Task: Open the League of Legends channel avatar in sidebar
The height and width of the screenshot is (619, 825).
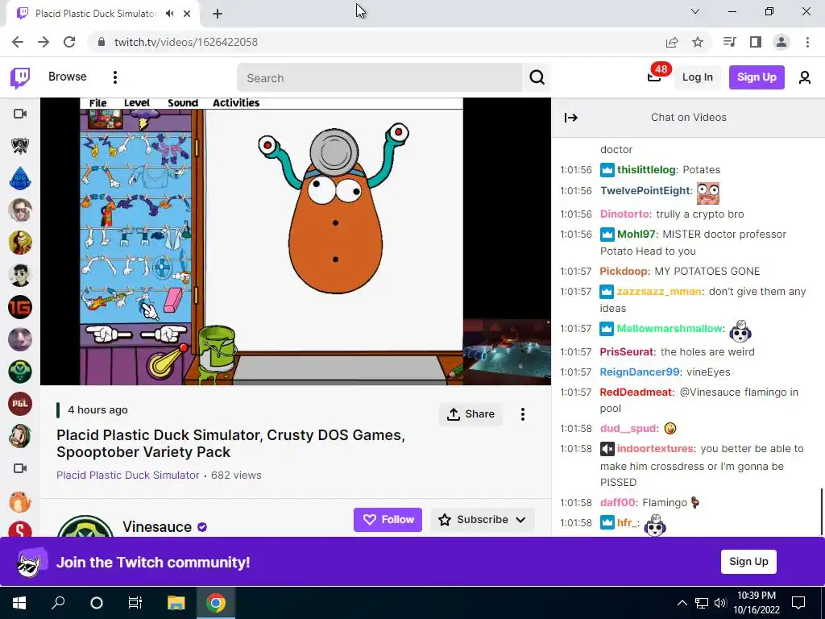Action: coord(20,146)
